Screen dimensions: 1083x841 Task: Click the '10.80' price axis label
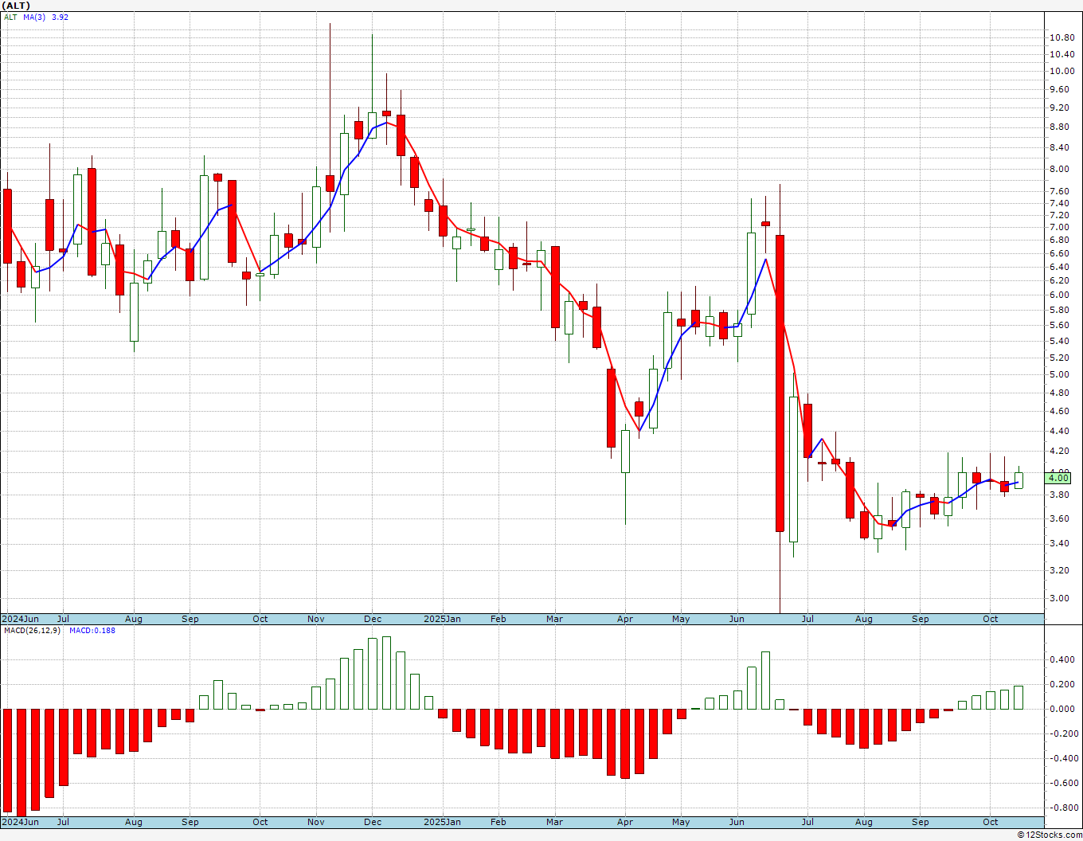click(x=1061, y=38)
